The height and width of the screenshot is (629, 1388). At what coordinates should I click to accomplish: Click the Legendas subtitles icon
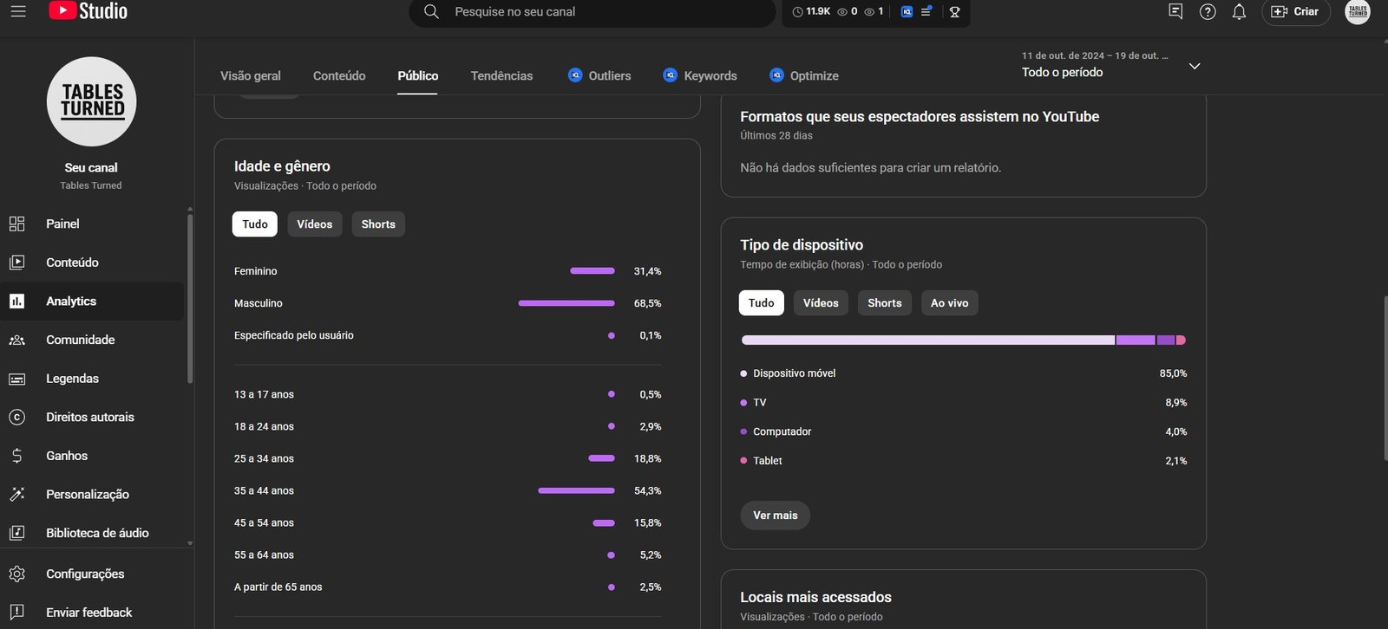tap(16, 379)
